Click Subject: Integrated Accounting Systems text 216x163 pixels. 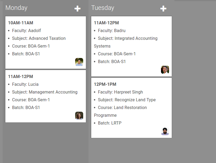(x=126, y=42)
